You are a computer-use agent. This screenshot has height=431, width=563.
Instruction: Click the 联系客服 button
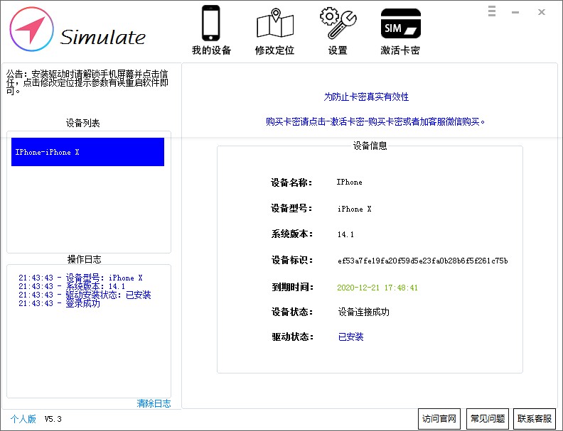pyautogui.click(x=535, y=419)
